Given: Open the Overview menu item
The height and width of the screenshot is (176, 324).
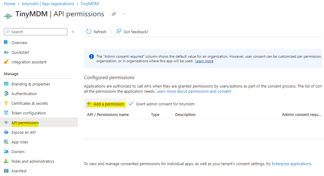Looking at the screenshot, I should pyautogui.click(x=19, y=43).
